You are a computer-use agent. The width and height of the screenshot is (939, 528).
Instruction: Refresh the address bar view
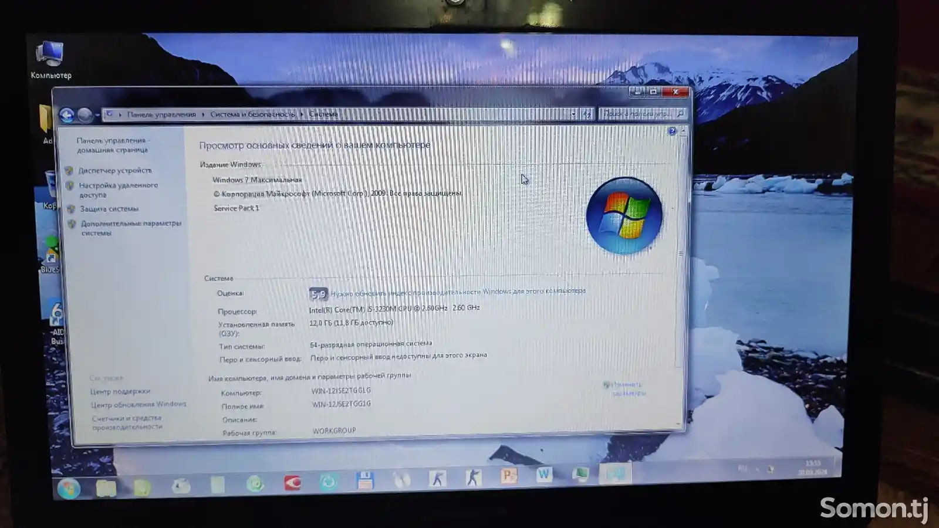coord(587,114)
